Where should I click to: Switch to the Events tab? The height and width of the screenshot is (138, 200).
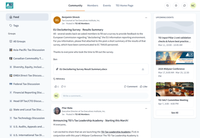[x=107, y=5]
